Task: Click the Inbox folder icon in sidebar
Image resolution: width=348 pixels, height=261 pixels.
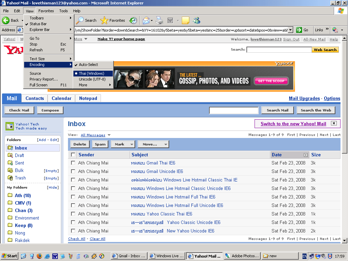Action: click(x=10, y=148)
